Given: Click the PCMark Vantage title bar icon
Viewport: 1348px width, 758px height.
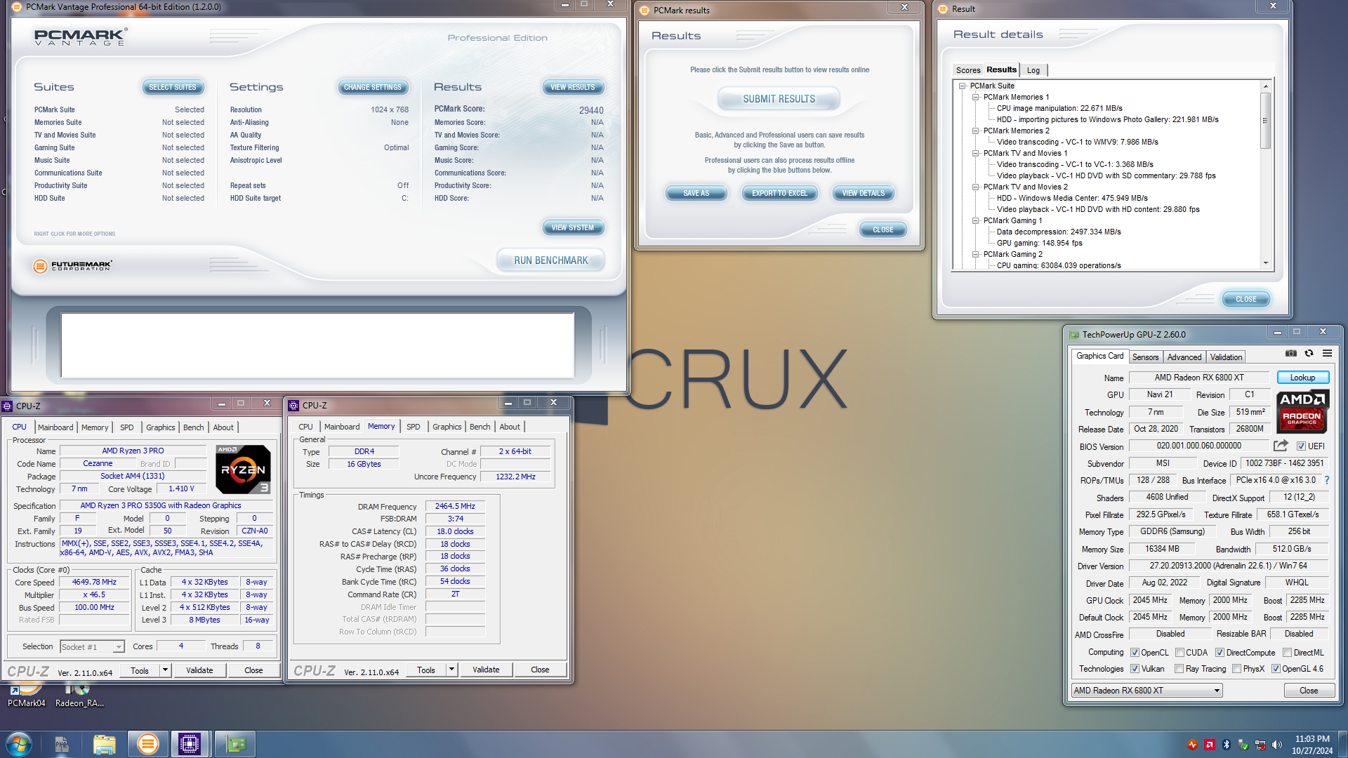Looking at the screenshot, I should click(17, 7).
